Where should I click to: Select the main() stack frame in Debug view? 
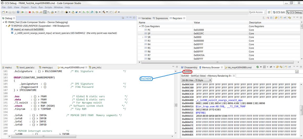tap(28, 30)
